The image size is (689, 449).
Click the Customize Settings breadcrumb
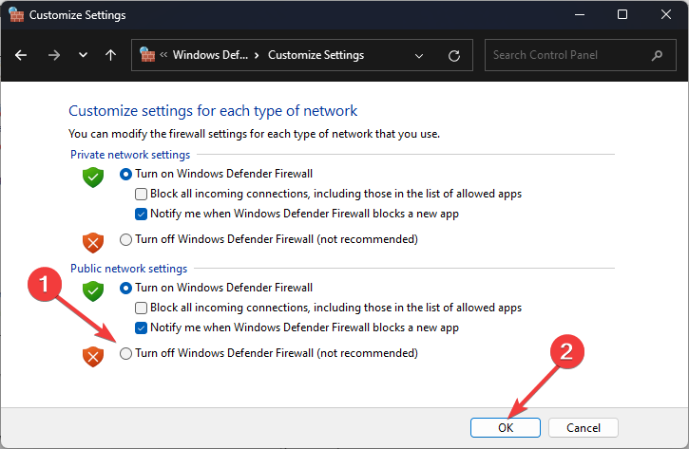click(316, 55)
